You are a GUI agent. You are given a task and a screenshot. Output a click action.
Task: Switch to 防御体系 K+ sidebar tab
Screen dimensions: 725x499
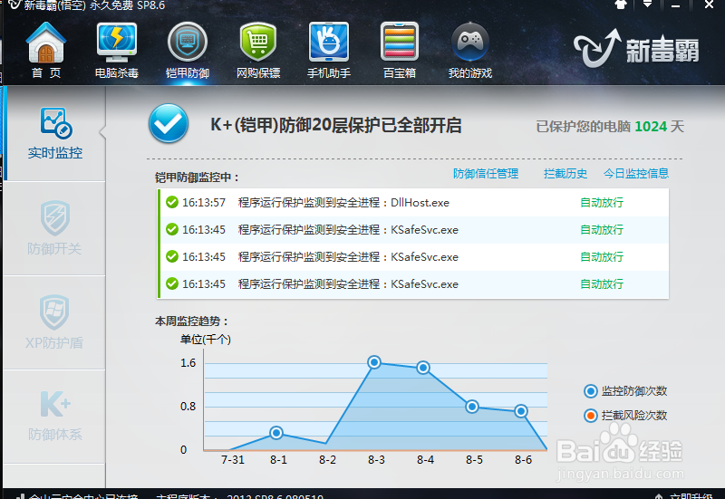point(54,417)
